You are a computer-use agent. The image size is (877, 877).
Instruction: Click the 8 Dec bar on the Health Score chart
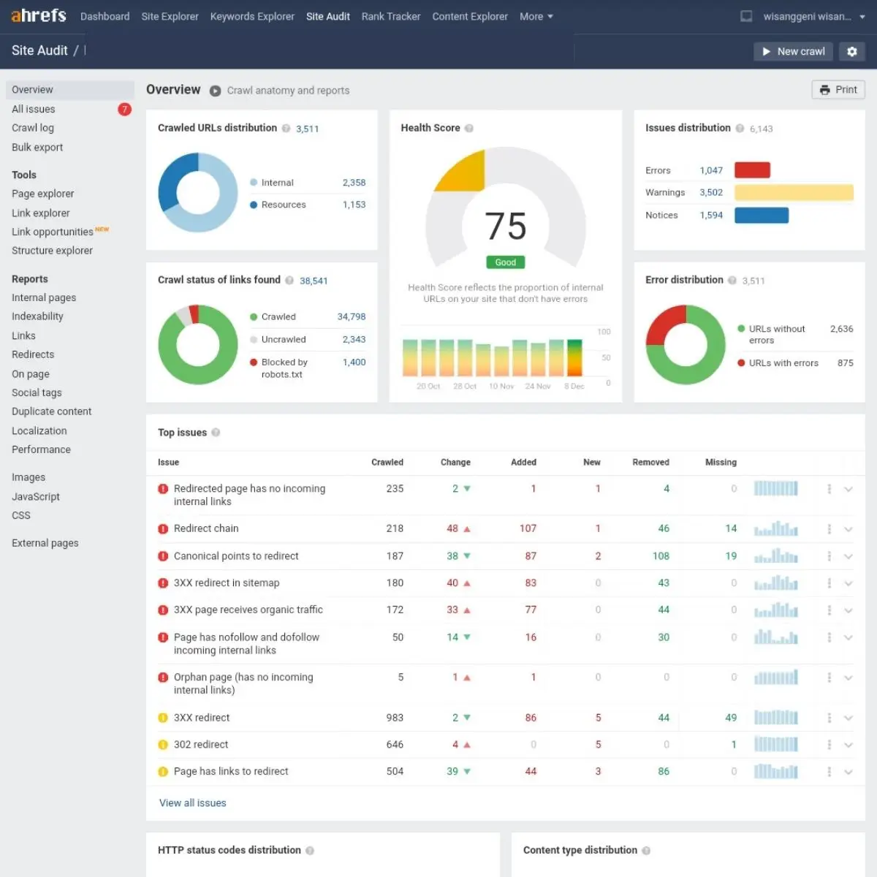coord(574,358)
